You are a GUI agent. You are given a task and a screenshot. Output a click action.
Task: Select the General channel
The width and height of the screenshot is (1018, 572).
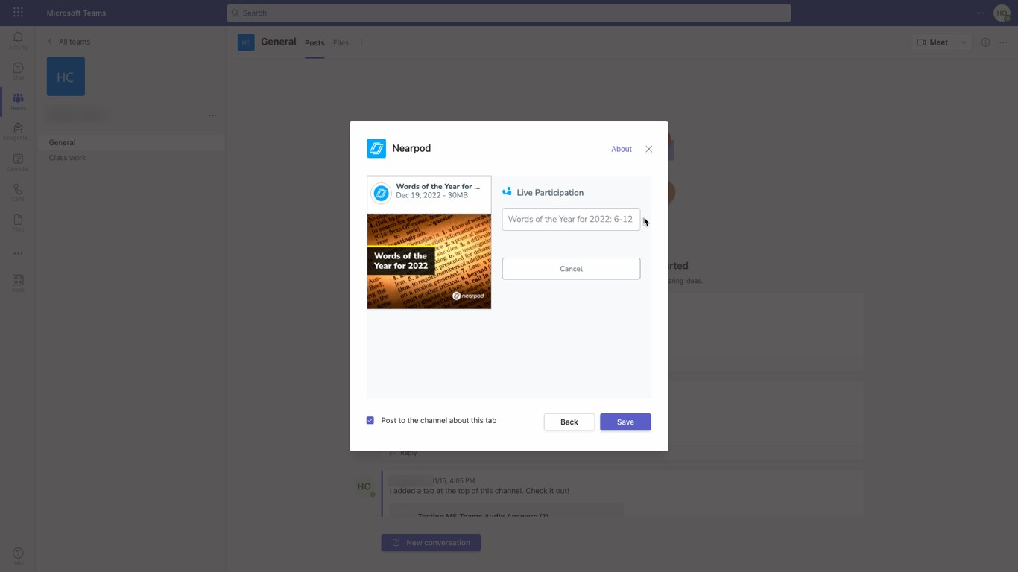point(131,142)
